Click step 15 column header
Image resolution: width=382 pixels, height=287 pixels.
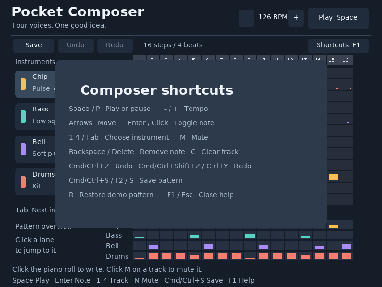coord(333,60)
